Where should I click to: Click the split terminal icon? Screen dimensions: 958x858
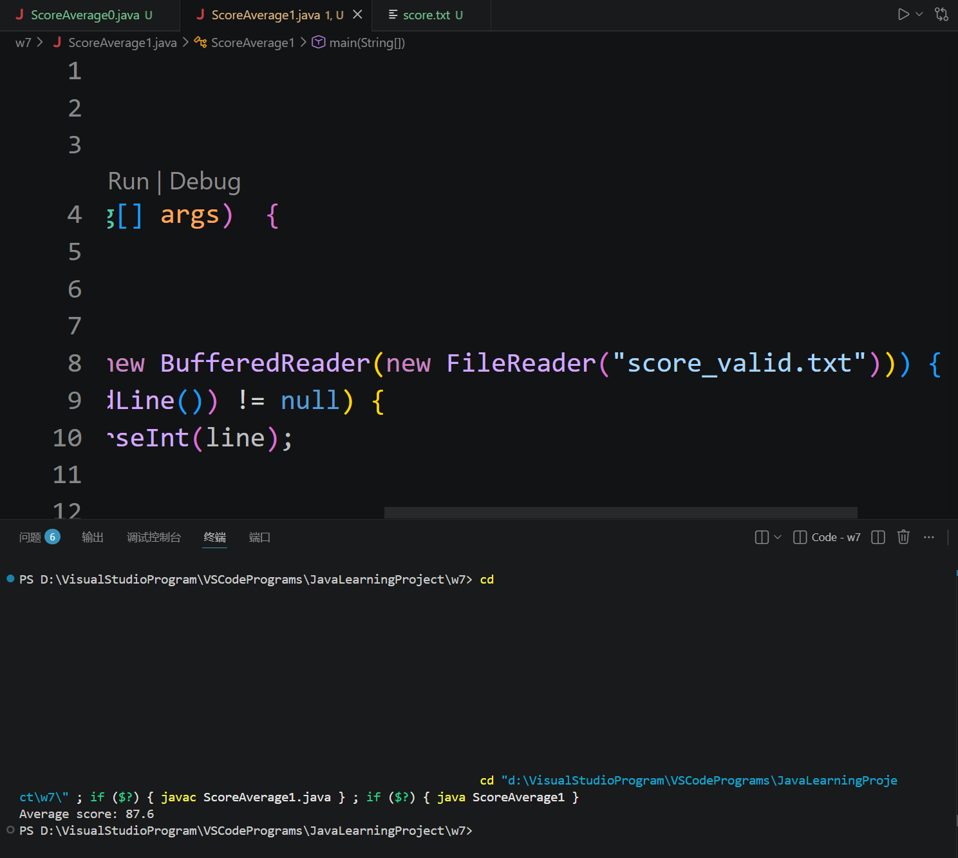(x=878, y=537)
